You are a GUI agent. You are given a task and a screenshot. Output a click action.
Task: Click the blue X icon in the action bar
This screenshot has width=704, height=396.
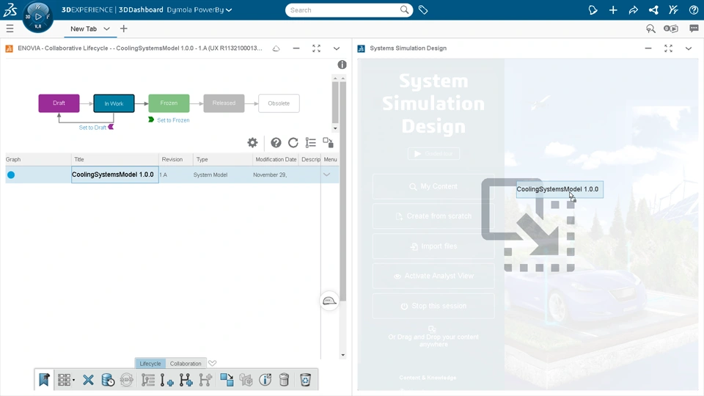pyautogui.click(x=88, y=380)
